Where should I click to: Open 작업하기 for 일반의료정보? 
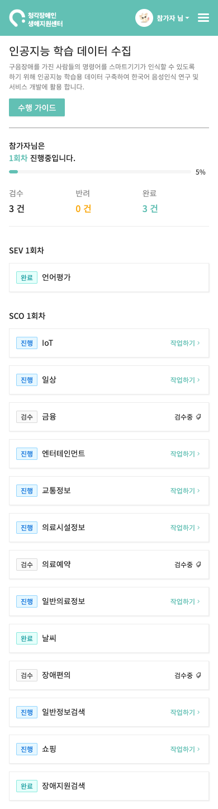point(185,601)
